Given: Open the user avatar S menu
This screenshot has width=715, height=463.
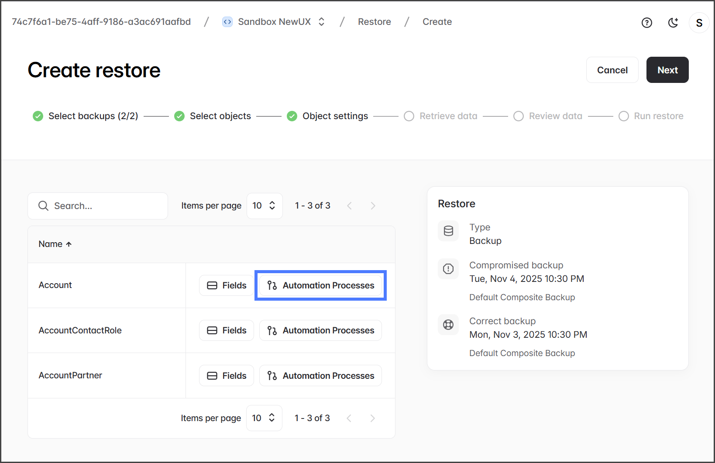Looking at the screenshot, I should click(x=699, y=23).
